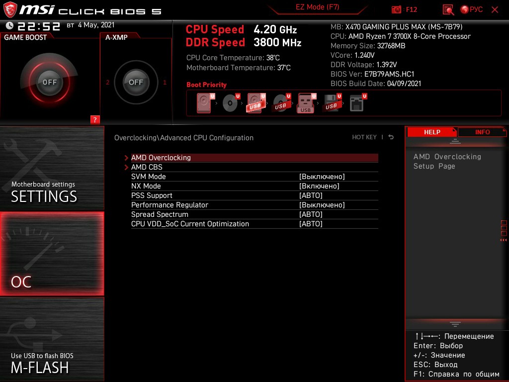Select the AMD CBS row

click(254, 167)
